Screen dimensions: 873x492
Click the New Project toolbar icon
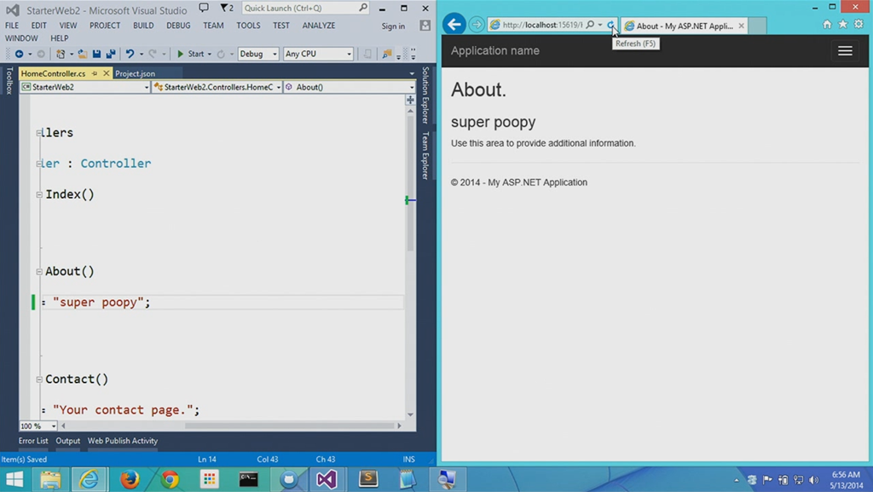[x=61, y=54]
